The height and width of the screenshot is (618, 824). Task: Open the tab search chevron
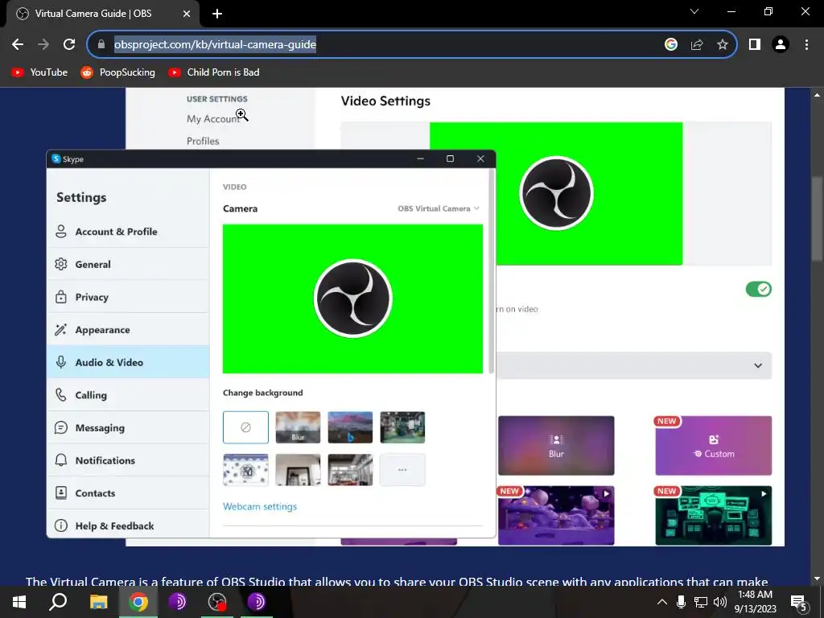[x=694, y=11]
